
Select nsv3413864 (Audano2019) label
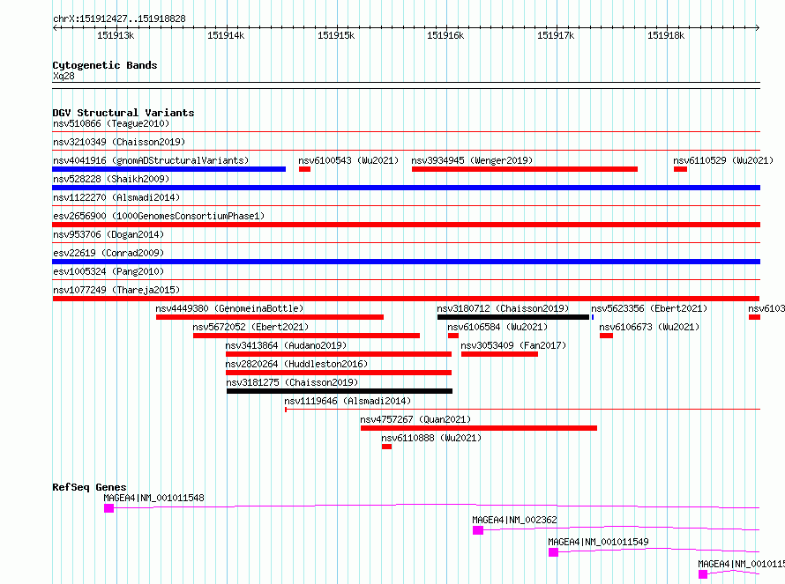pos(286,345)
